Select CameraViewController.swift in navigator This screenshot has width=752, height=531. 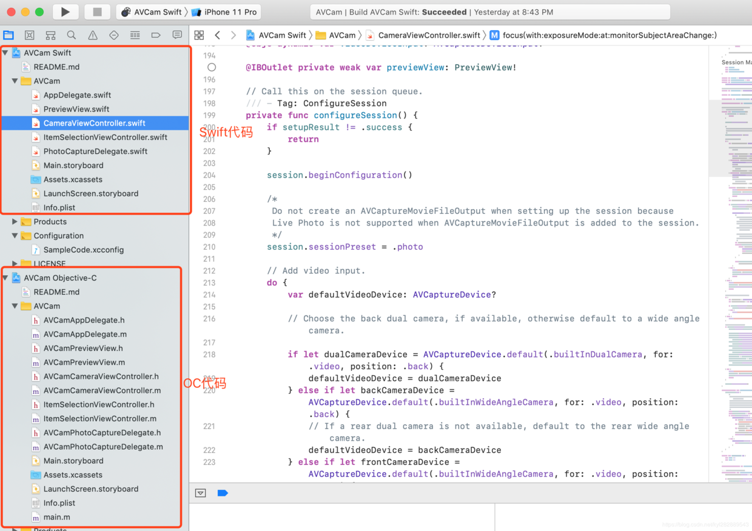point(94,123)
